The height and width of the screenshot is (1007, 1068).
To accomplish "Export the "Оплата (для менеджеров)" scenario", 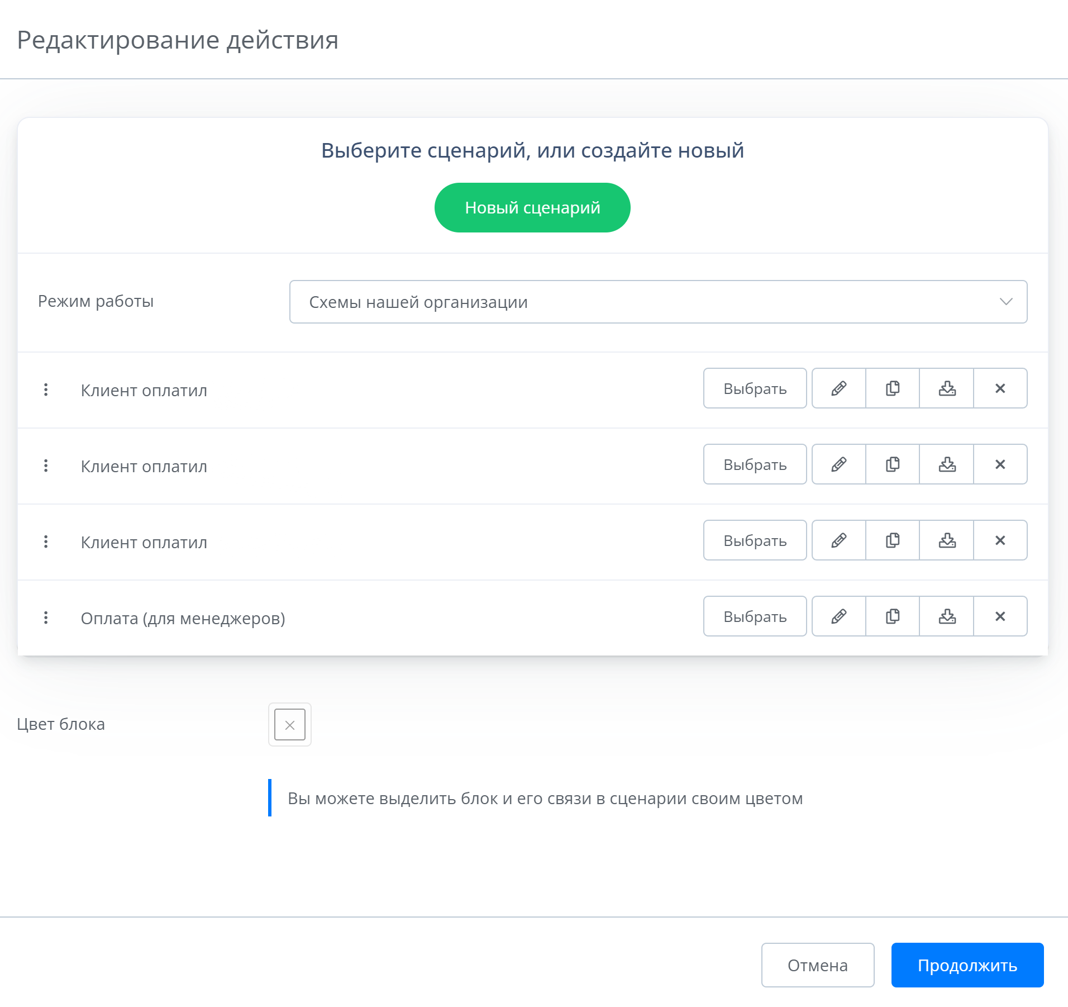I will click(947, 616).
